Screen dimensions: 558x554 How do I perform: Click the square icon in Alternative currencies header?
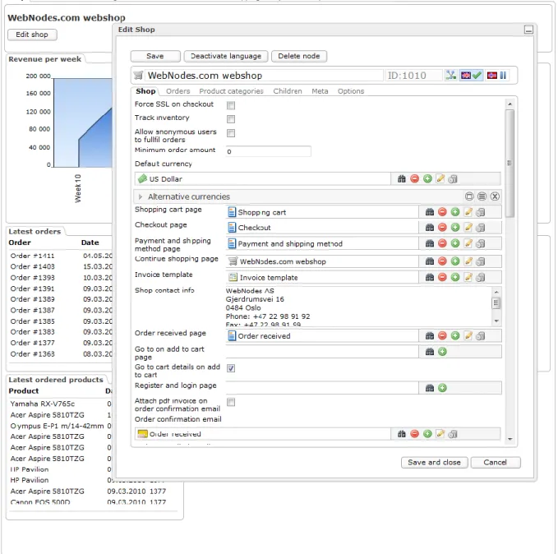(469, 196)
